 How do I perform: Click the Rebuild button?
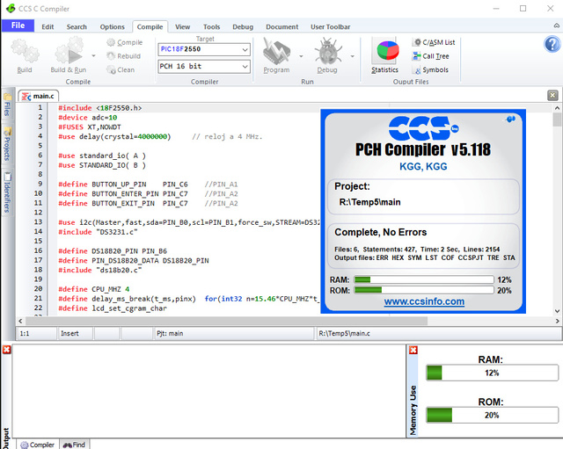(x=123, y=56)
